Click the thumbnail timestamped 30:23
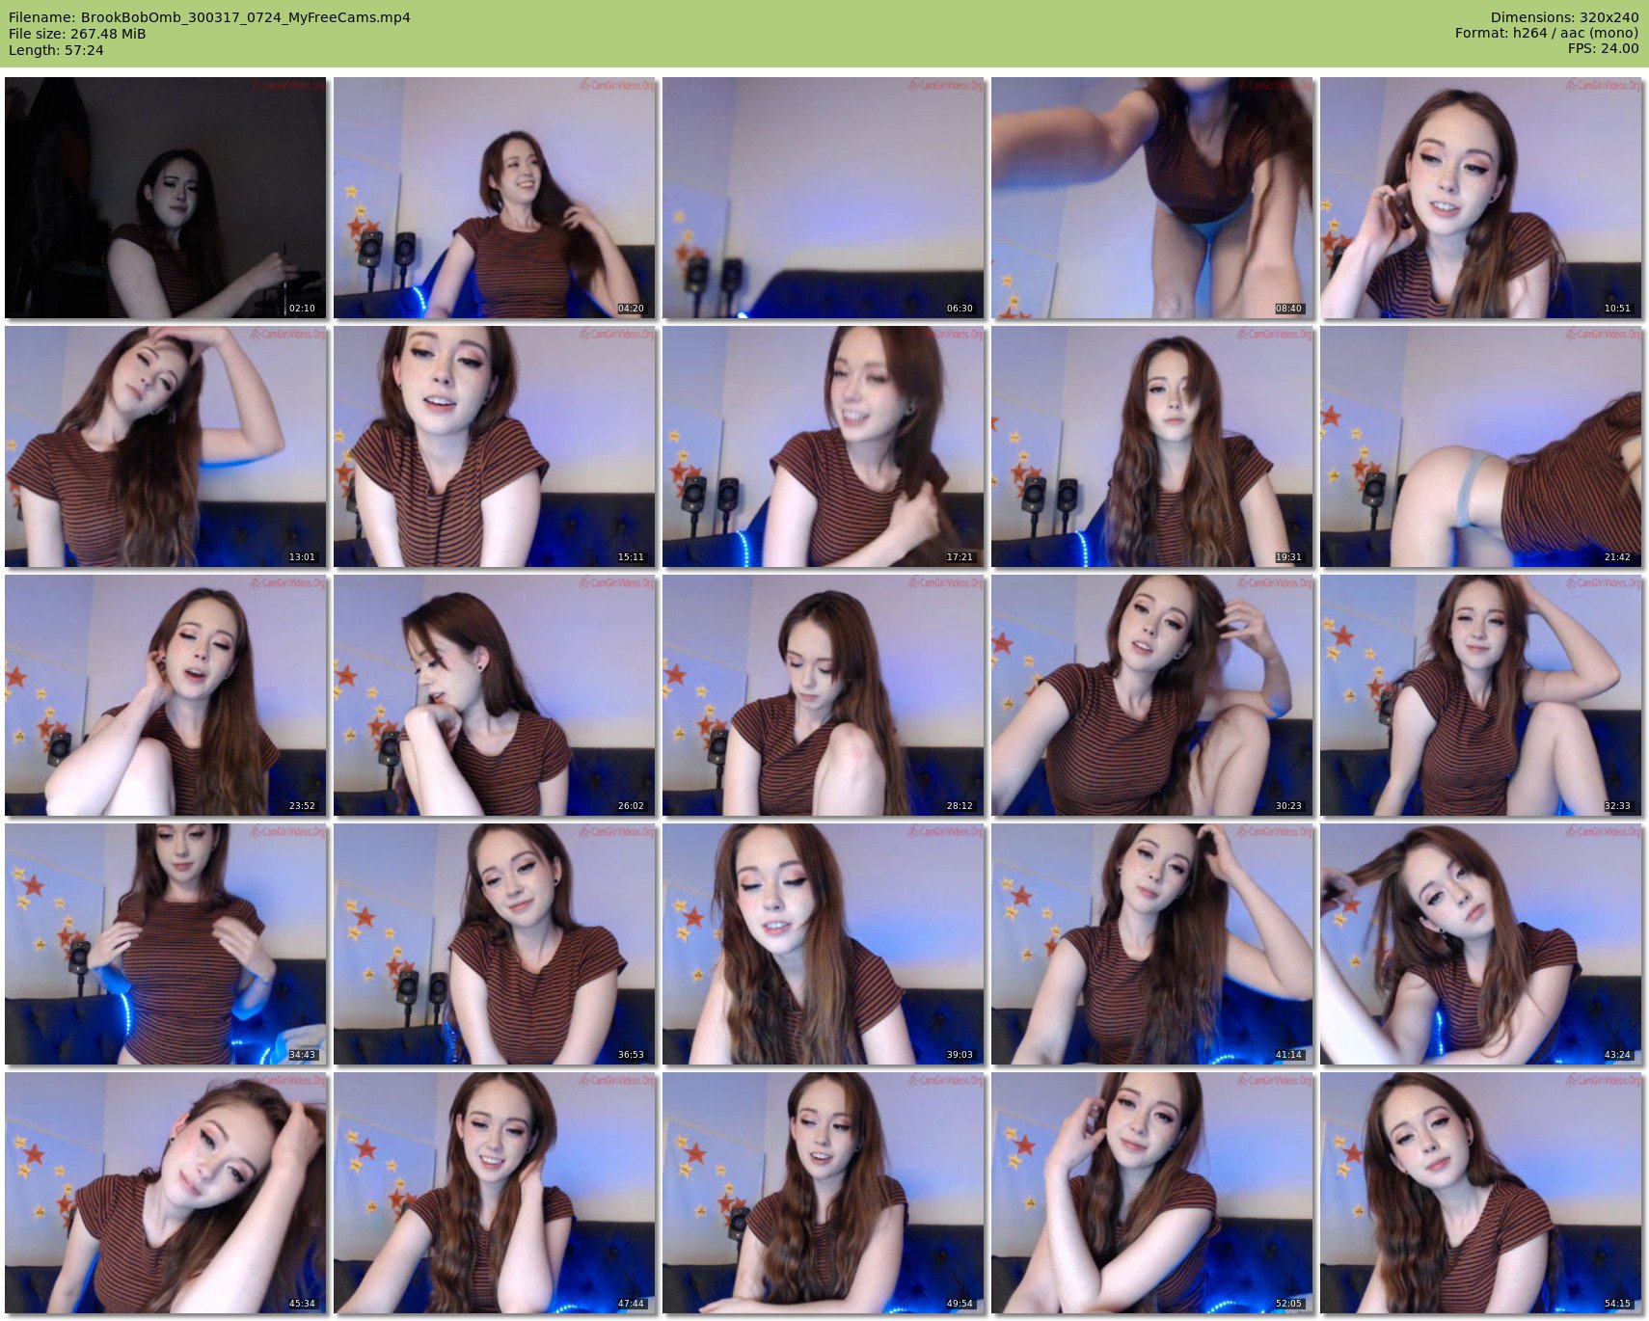Viewport: 1649px width, 1321px height. 1151,695
